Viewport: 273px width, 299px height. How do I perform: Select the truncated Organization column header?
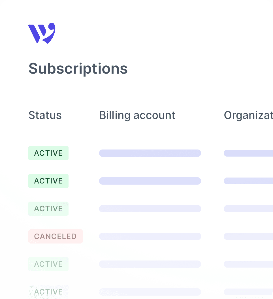pyautogui.click(x=248, y=116)
